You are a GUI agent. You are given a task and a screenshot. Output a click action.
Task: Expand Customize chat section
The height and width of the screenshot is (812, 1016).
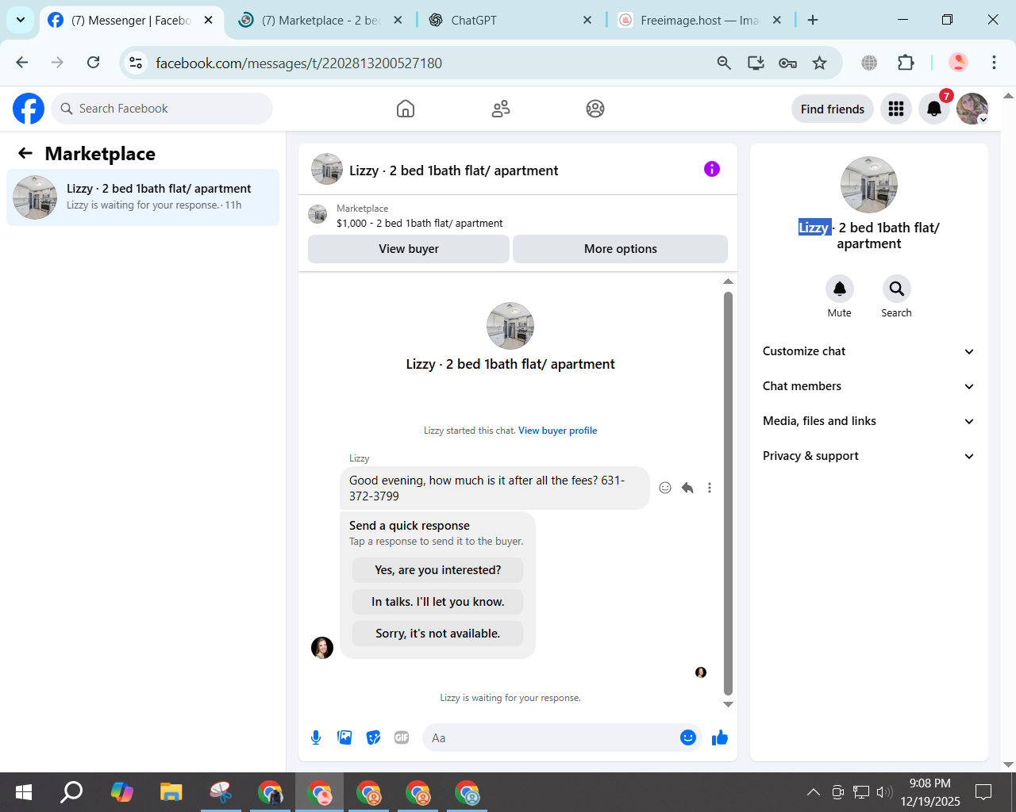click(868, 351)
